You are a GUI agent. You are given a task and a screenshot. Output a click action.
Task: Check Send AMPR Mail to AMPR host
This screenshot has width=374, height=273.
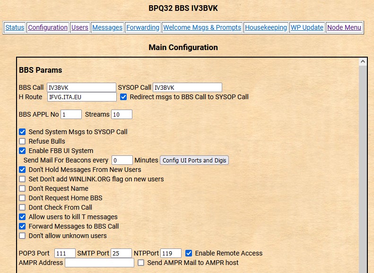(141, 263)
